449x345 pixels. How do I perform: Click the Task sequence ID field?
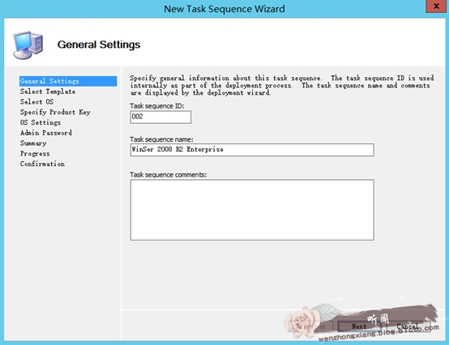coord(160,117)
